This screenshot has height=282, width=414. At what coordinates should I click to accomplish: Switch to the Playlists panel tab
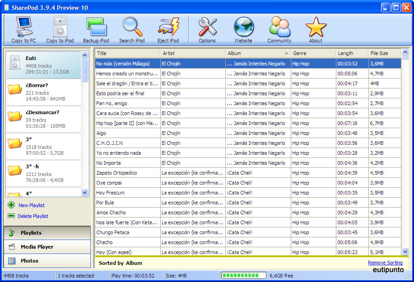[x=47, y=233]
